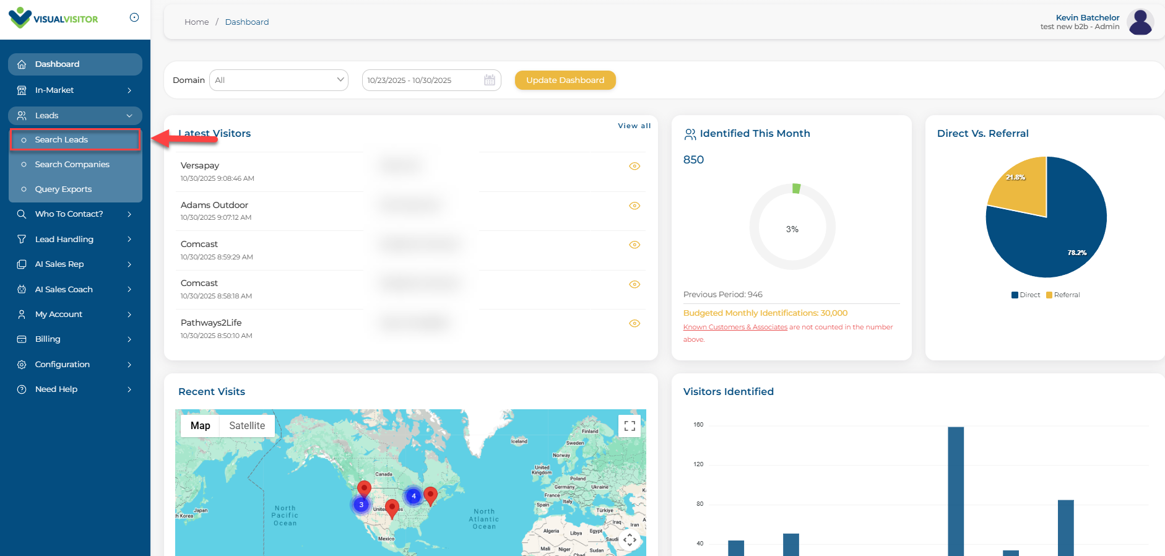This screenshot has height=556, width=1165.
Task: Open the calendar date picker icon
Action: 489,80
